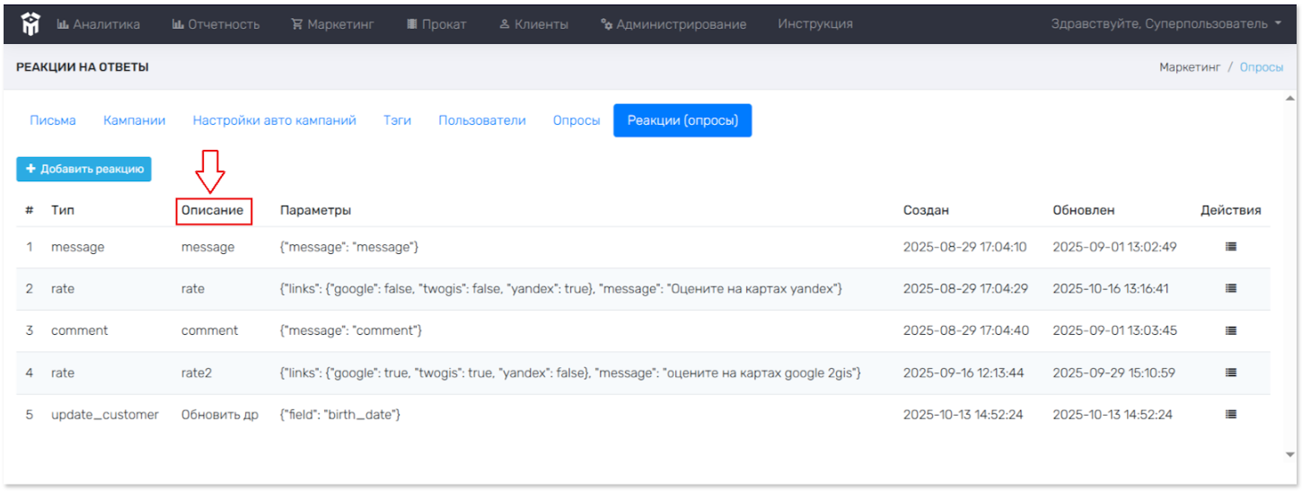Image resolution: width=1302 pixels, height=491 pixels.
Task: Expand the Прокат navbar menu
Action: point(436,24)
